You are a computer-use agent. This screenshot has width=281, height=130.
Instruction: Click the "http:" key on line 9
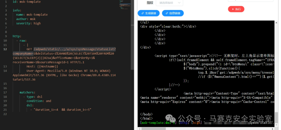click(x=17, y=36)
